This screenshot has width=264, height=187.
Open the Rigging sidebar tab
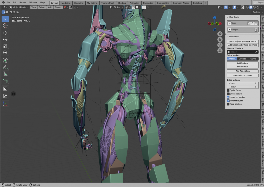[x=262, y=65]
